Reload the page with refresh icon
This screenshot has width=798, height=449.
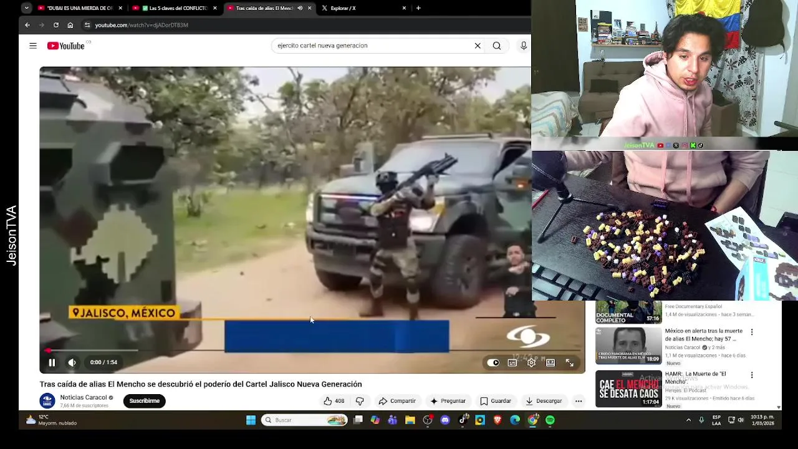(56, 25)
